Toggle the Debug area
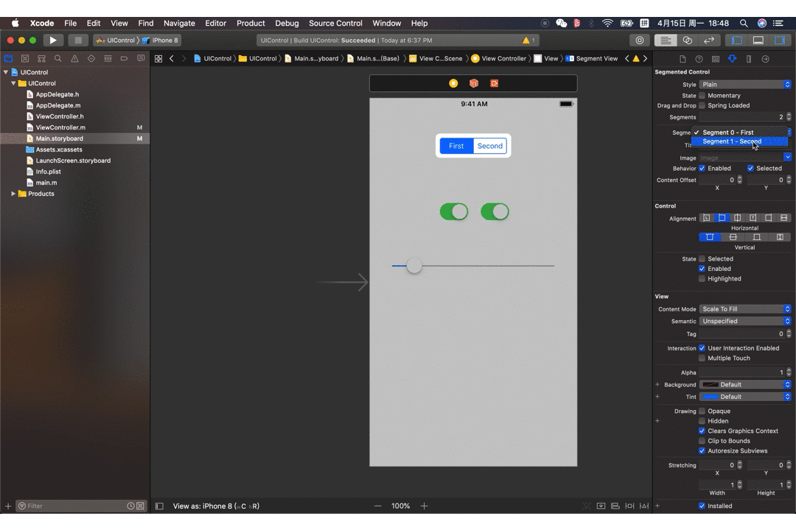Image resolution: width=796 pixels, height=530 pixels. pyautogui.click(x=758, y=40)
